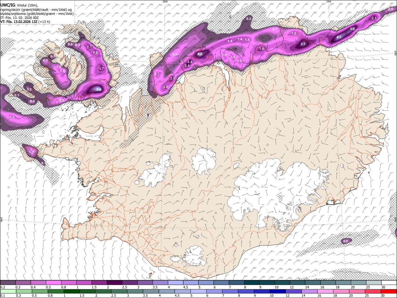Select the navy blue 10 swatch in lower legend
The image size is (397, 298).
(x=277, y=291)
